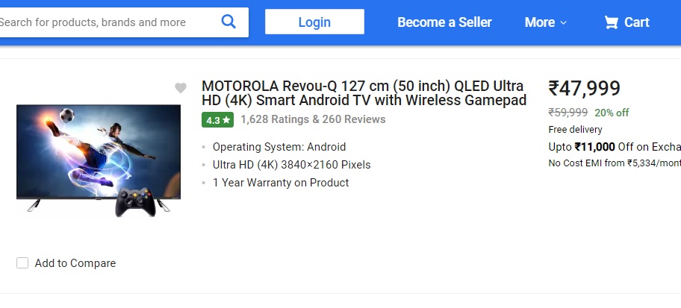This screenshot has width=681, height=308.
Task: Click the 20% off discount label
Action: pyautogui.click(x=612, y=113)
